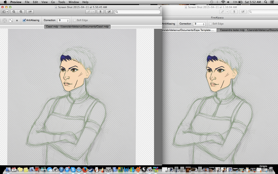This screenshot has height=174, width=278.
Task: Open the Correction value box in left image
Action: 64,20
